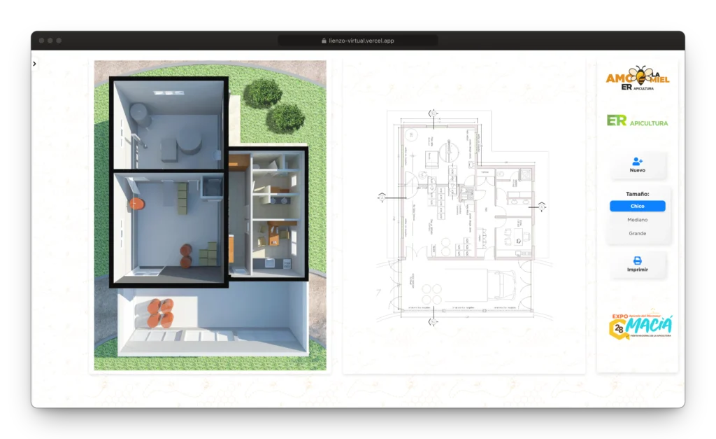Select the Chico size option
Image resolution: width=716 pixels, height=439 pixels.
[x=638, y=207]
